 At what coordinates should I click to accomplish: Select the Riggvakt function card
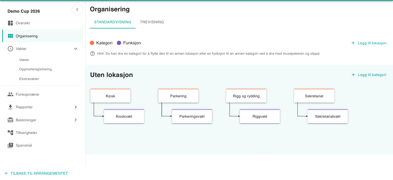click(x=260, y=116)
